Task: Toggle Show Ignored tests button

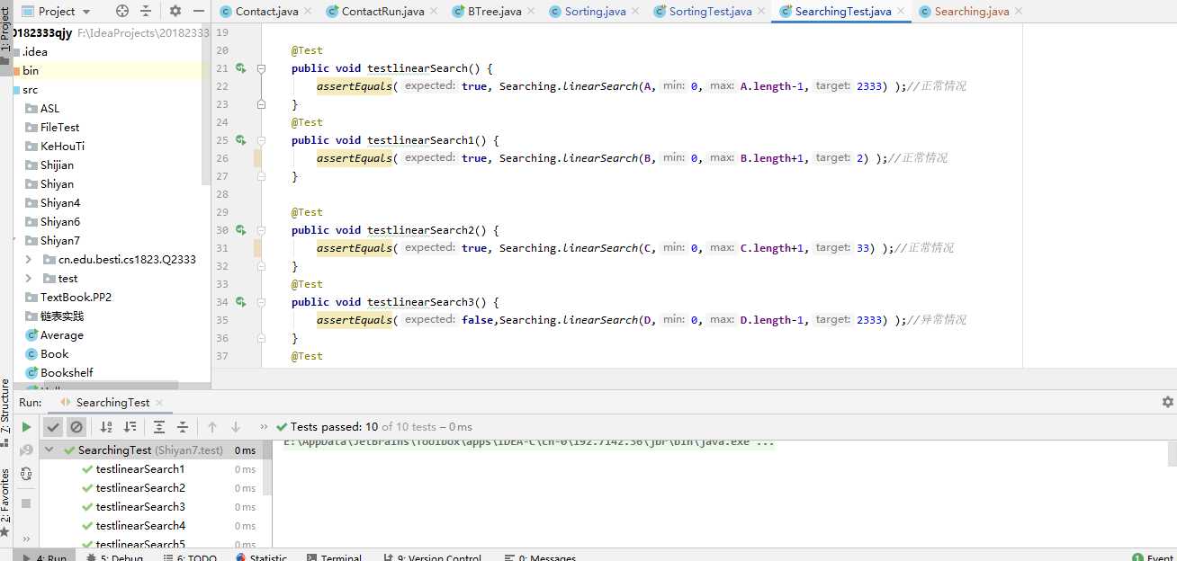Action: point(76,427)
